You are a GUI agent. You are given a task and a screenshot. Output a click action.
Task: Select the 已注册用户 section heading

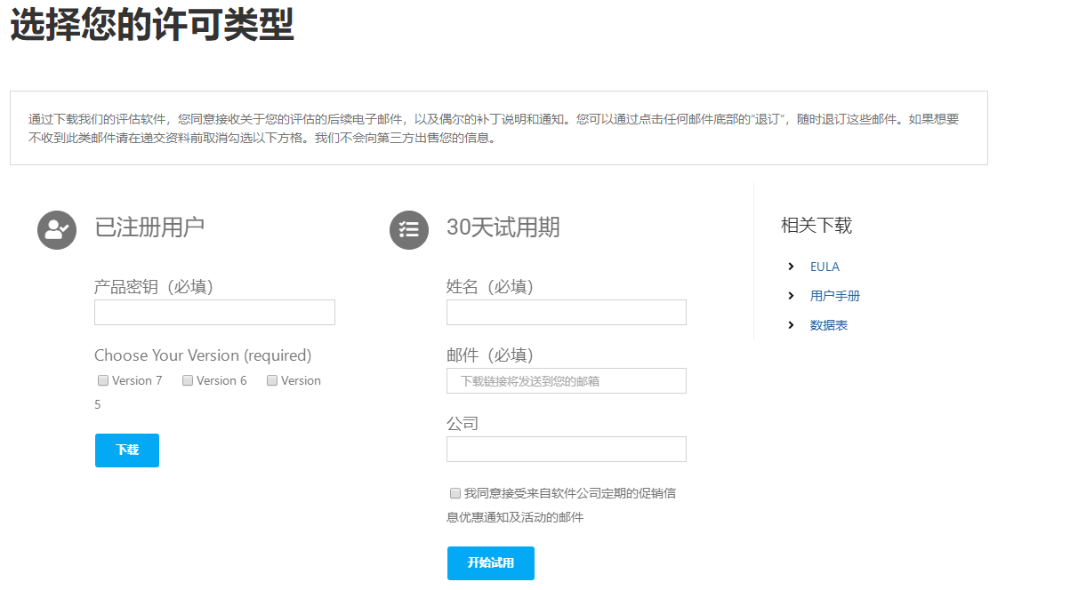[x=149, y=227]
